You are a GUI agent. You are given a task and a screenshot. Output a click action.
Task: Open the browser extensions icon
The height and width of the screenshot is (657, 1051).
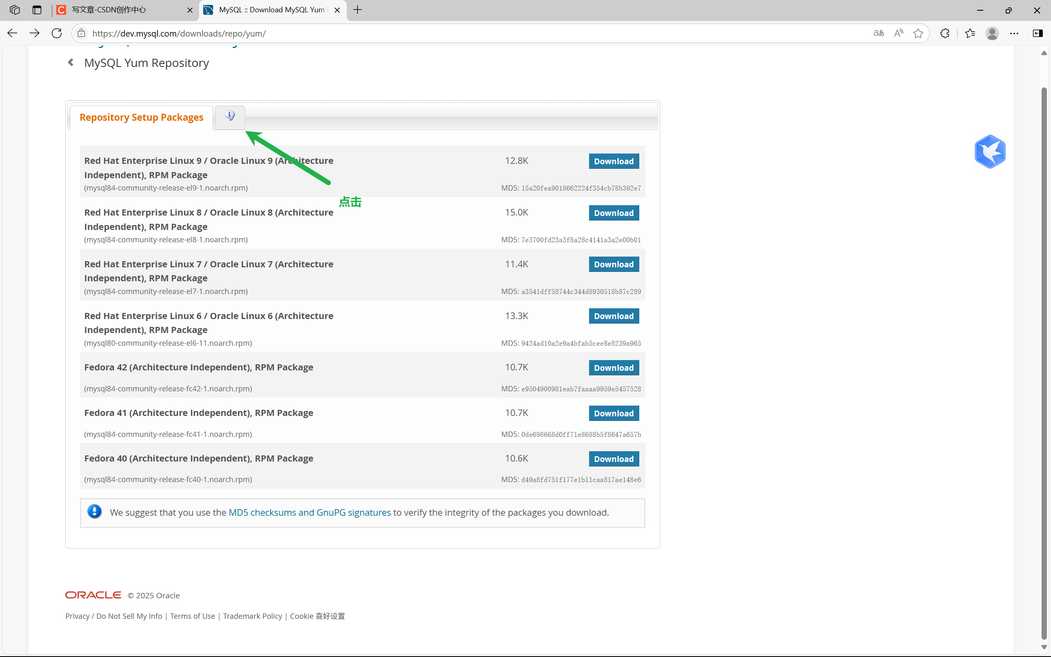point(945,33)
